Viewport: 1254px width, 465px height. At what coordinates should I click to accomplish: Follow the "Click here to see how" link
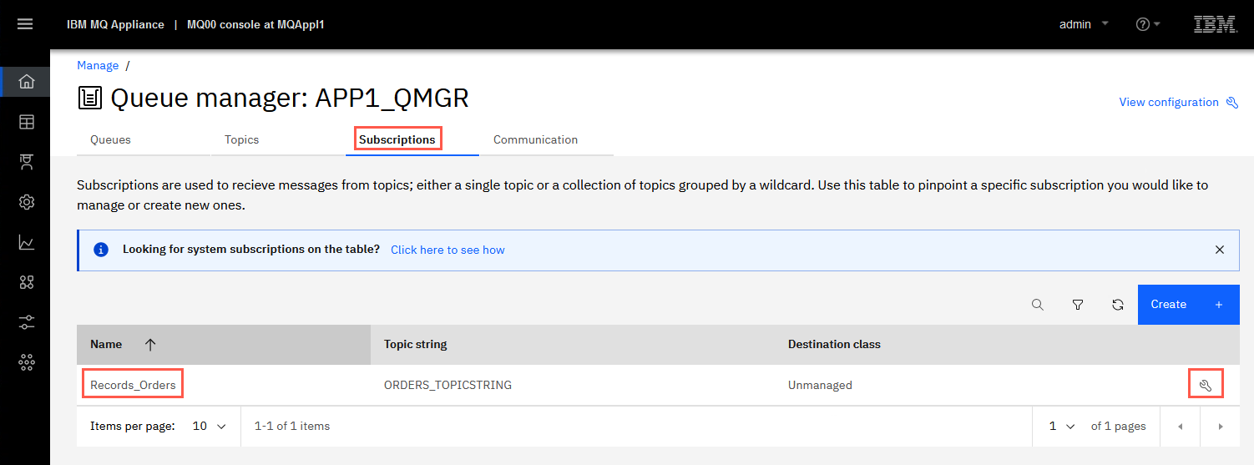click(447, 250)
